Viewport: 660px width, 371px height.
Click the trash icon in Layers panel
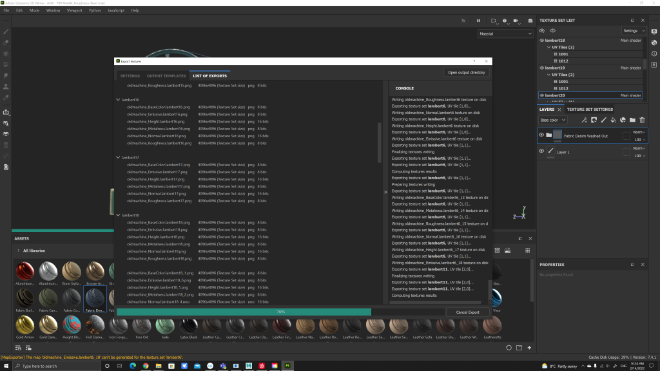pos(642,120)
